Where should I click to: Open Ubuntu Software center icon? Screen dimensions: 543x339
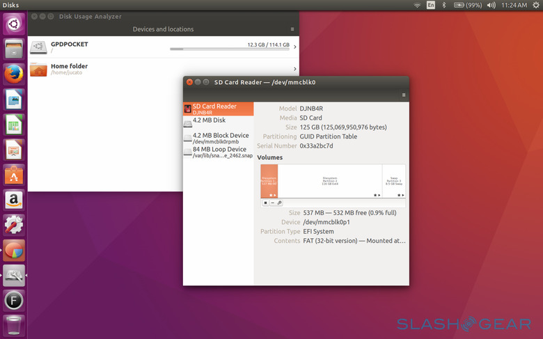14,175
